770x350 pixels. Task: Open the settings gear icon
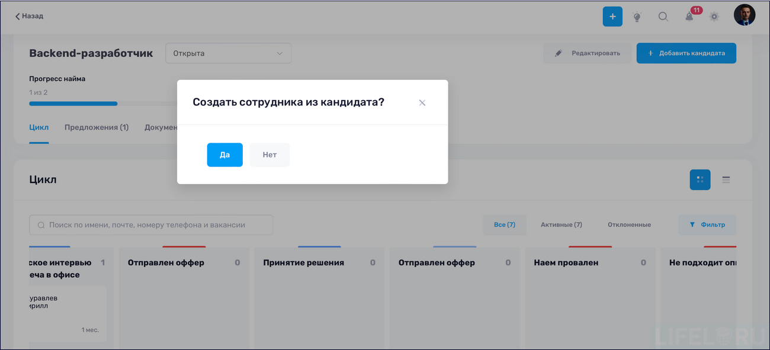714,17
